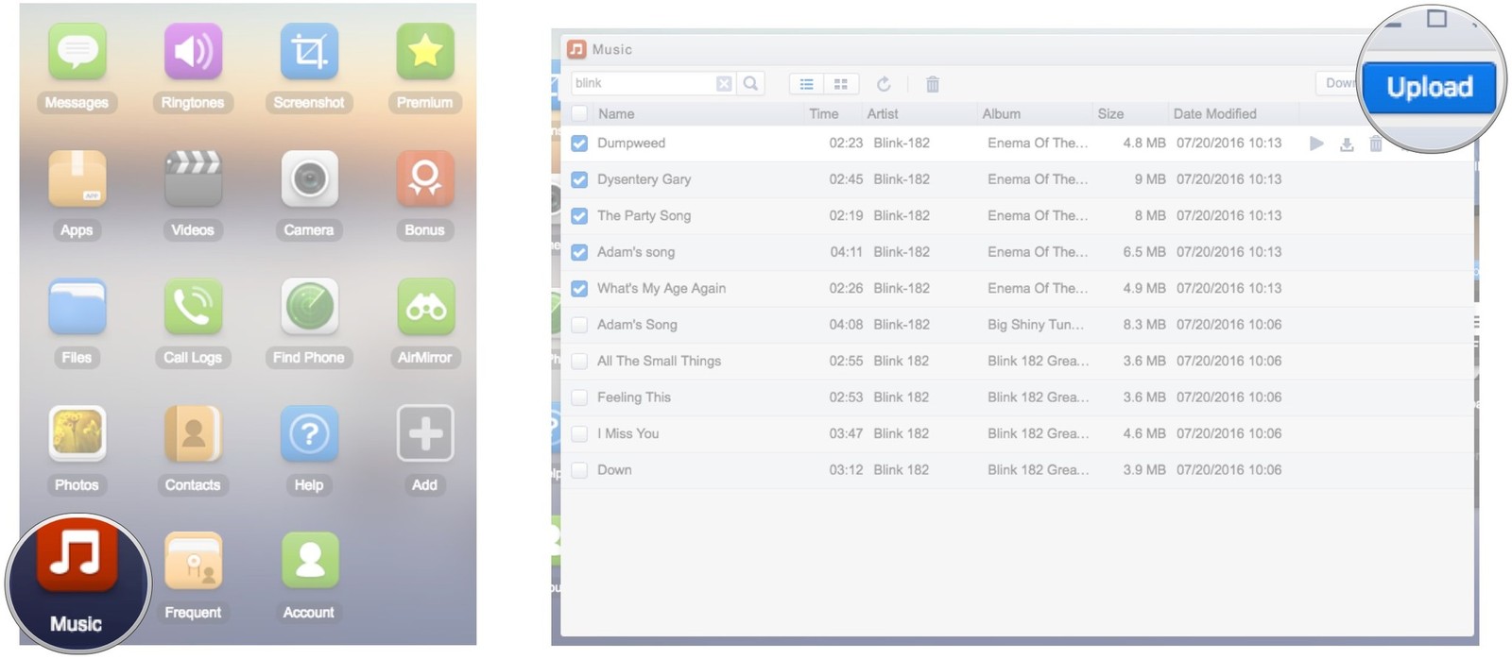Sort by the Album column header
1512x659 pixels.
point(1002,113)
